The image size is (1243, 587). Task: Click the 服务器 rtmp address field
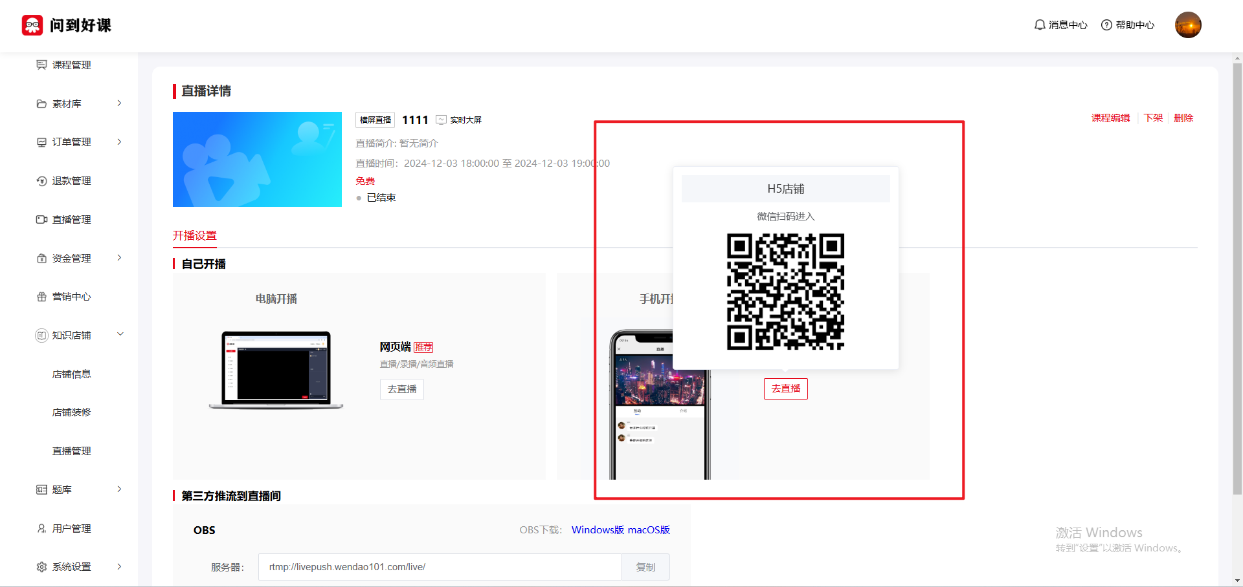point(440,567)
